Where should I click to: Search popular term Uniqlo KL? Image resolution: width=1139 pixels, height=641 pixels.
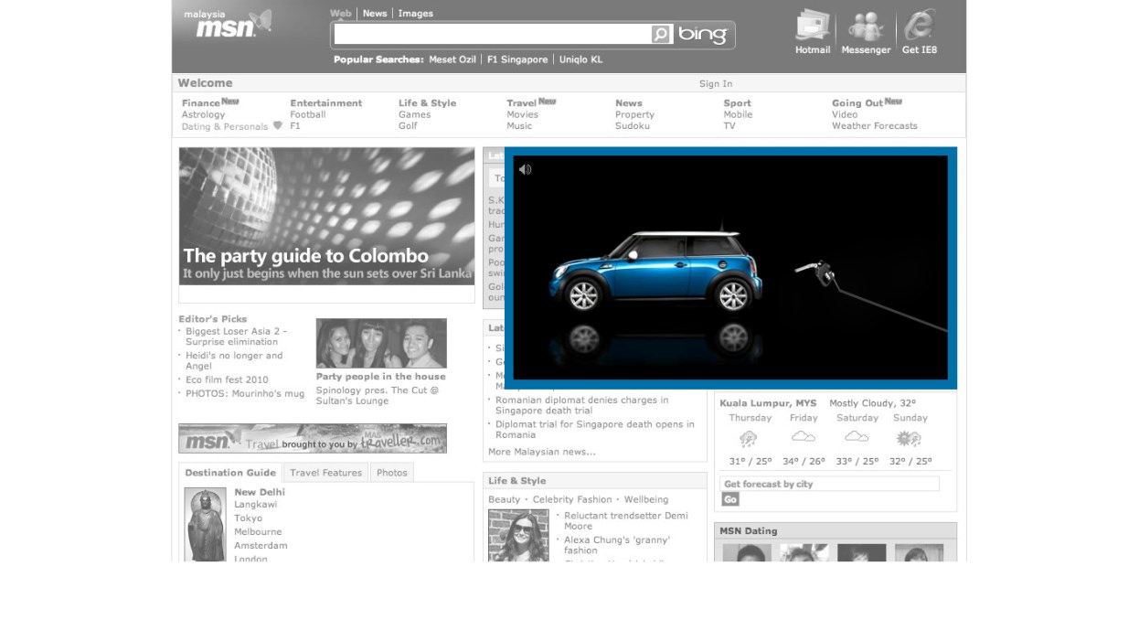[581, 59]
